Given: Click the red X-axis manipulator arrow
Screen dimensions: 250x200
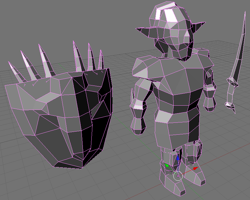Looking at the screenshot, I should (x=195, y=168).
